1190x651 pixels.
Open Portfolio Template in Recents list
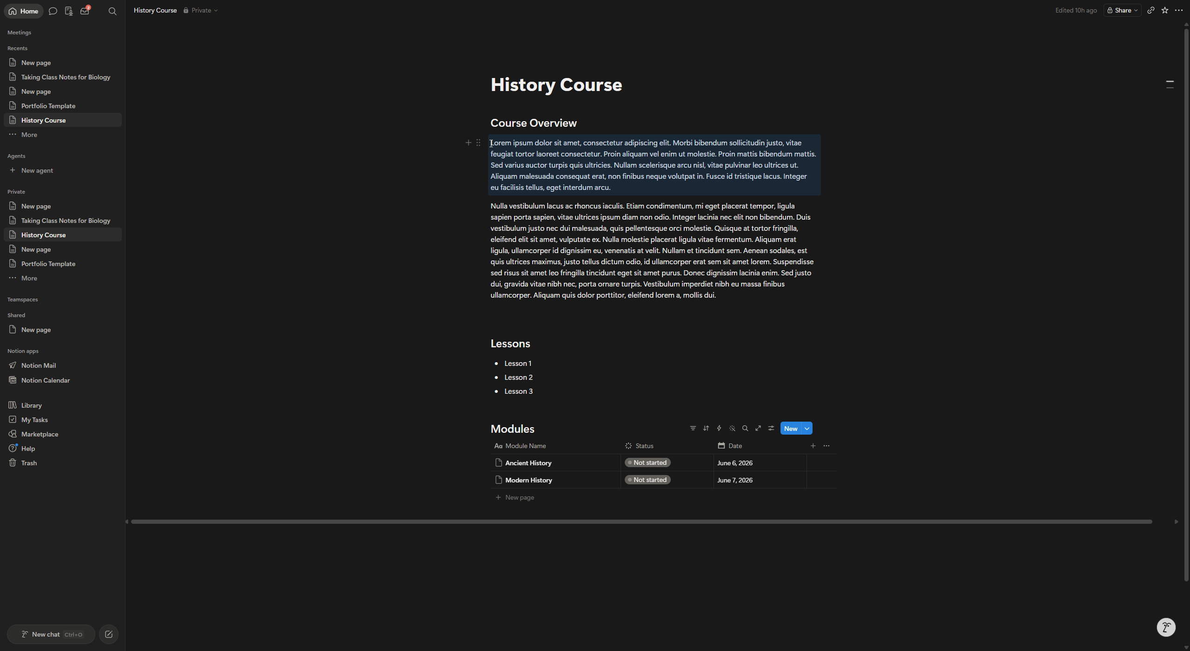63,106
